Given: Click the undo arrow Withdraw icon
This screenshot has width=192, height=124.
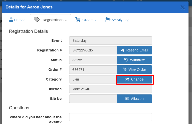Looking at the screenshot, I should (x=126, y=60).
